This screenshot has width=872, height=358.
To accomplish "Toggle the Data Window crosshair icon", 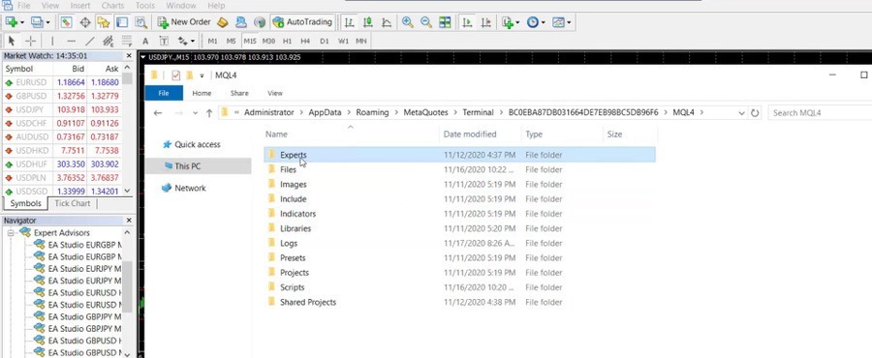I will (x=85, y=22).
